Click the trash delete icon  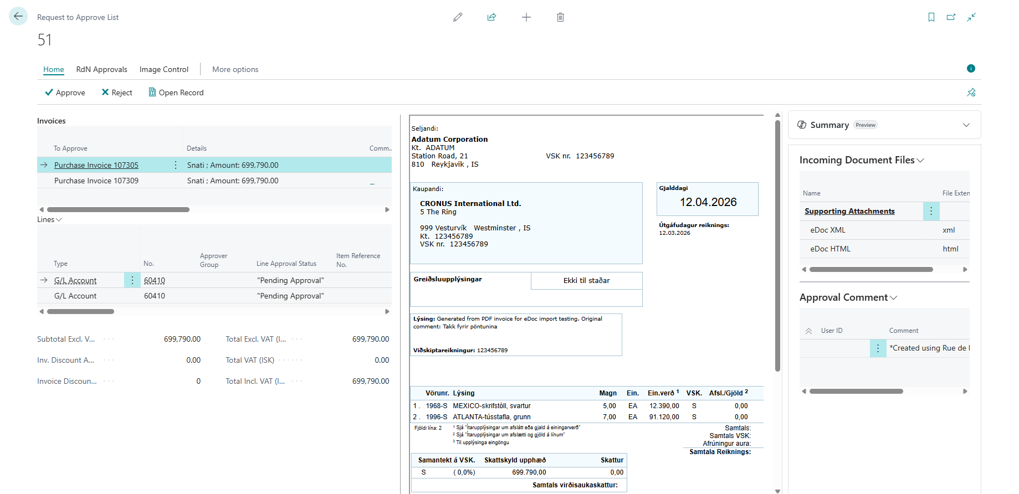tap(560, 17)
